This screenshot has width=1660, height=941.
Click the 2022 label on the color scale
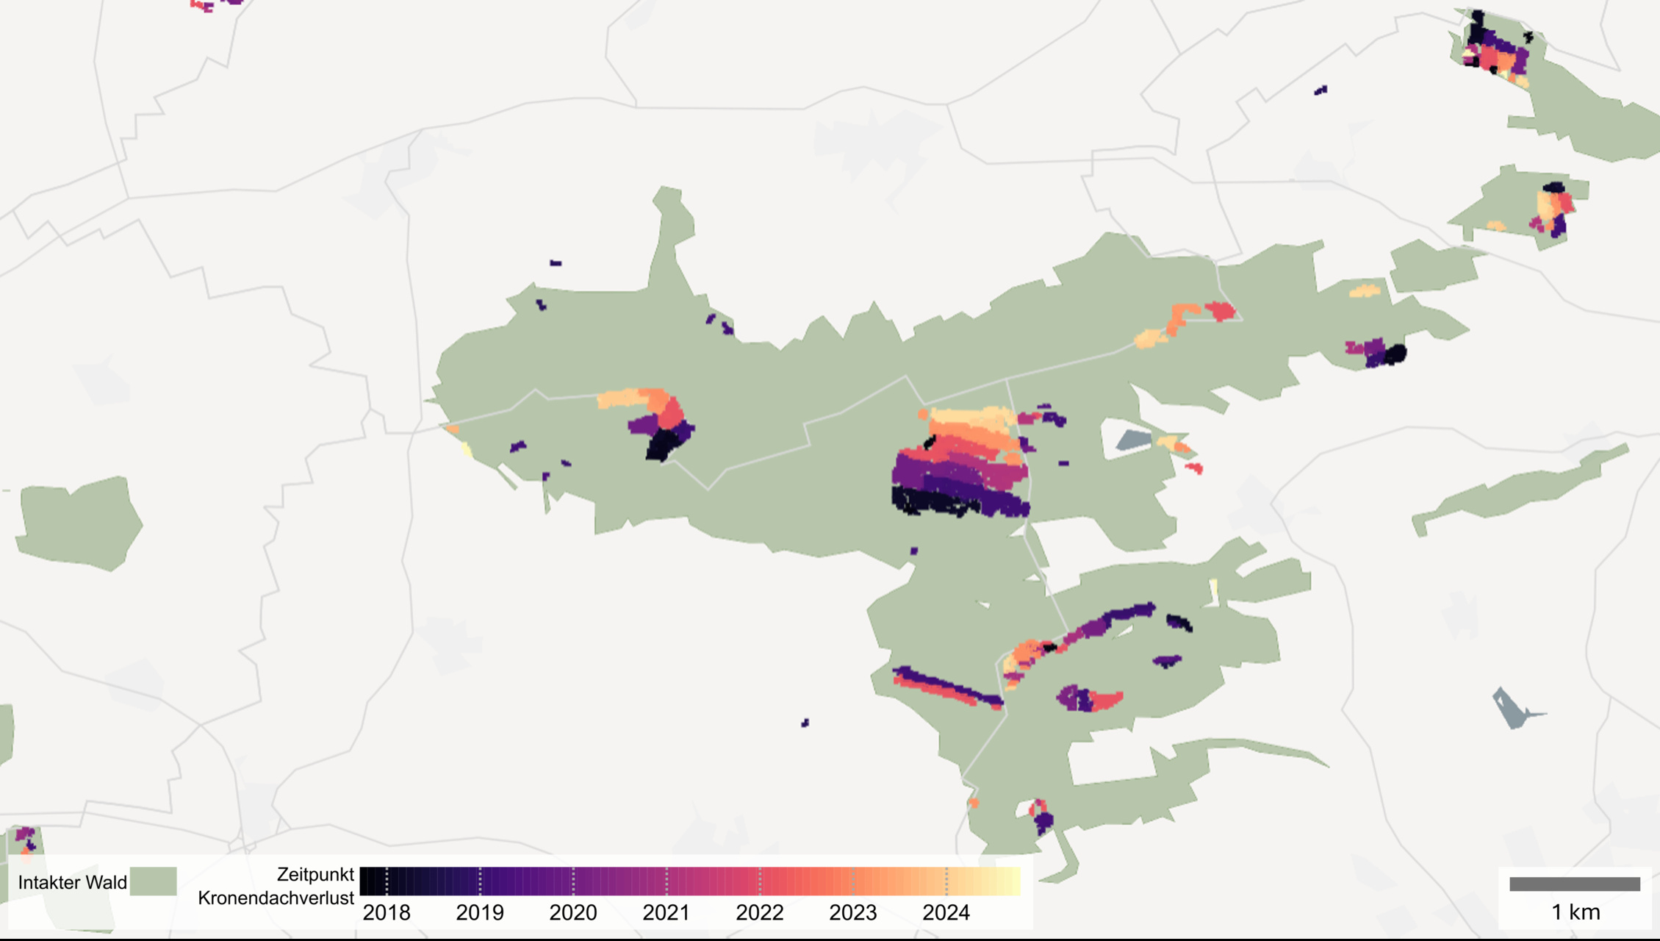(760, 913)
